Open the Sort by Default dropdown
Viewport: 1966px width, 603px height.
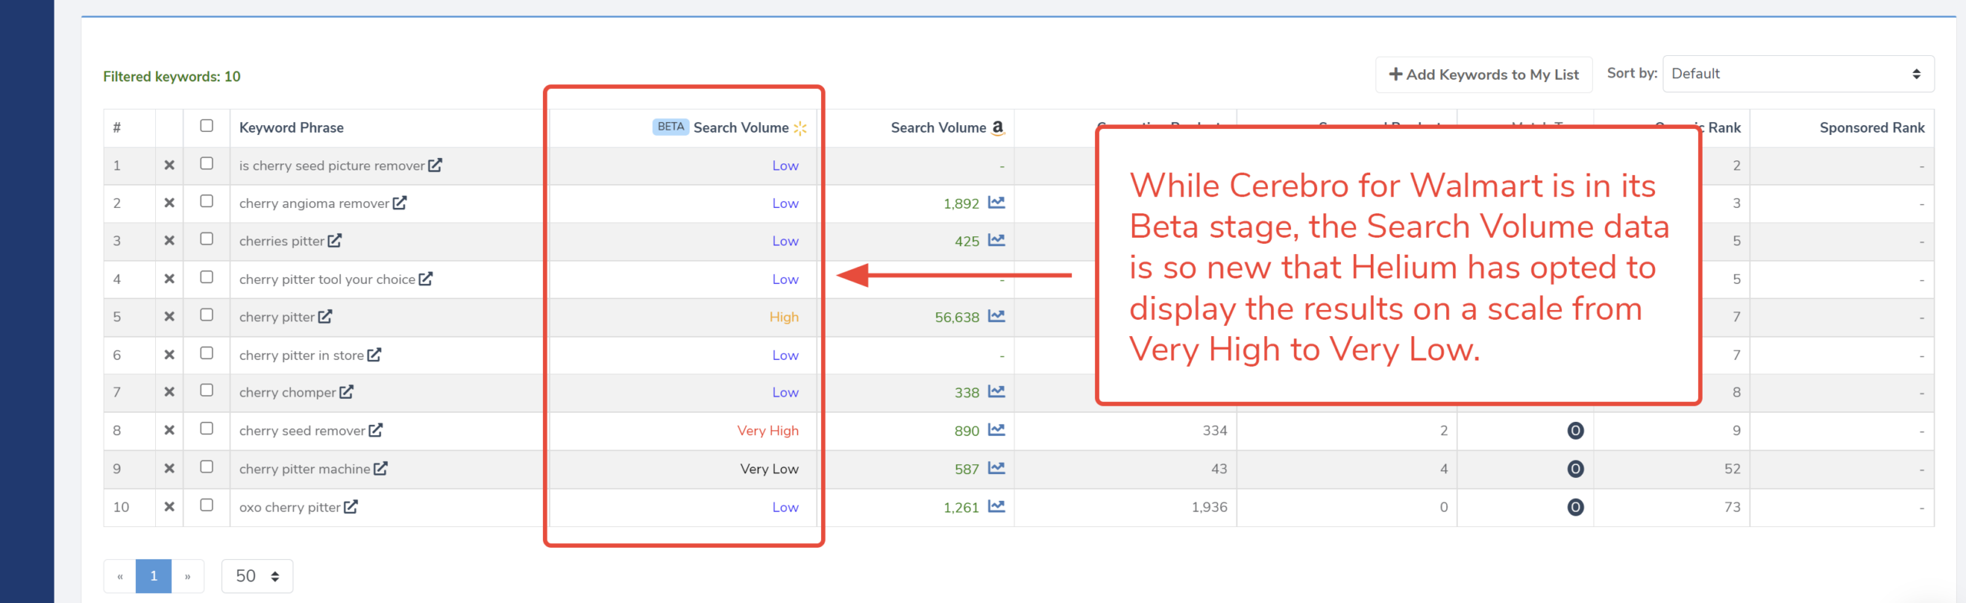(x=1797, y=74)
